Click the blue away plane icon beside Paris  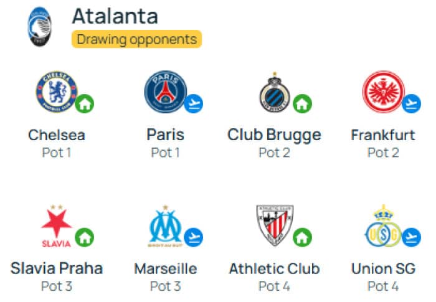(194, 104)
